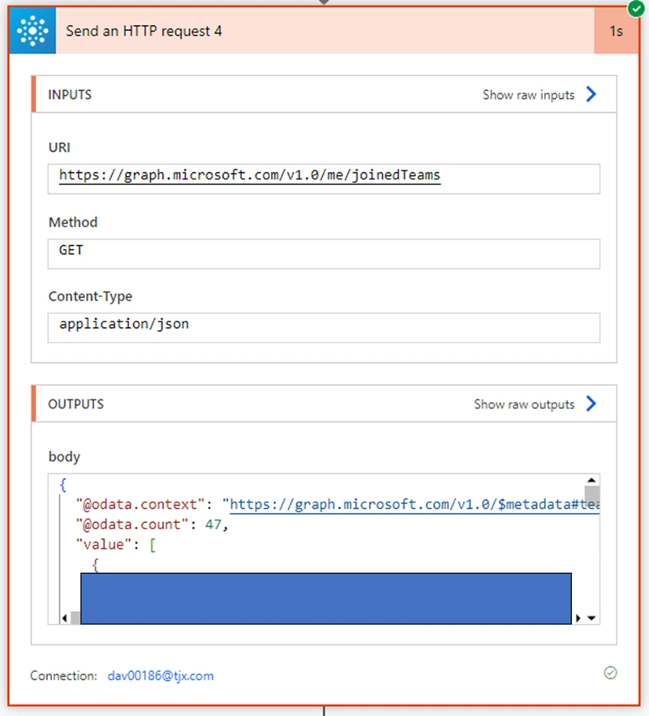Click the left arrow of horizontal scrollbar
The image size is (649, 716).
pos(64,618)
